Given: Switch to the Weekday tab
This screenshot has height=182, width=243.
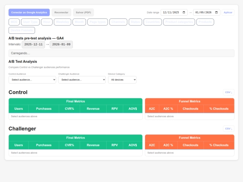Looking at the screenshot, I should click(63, 22).
